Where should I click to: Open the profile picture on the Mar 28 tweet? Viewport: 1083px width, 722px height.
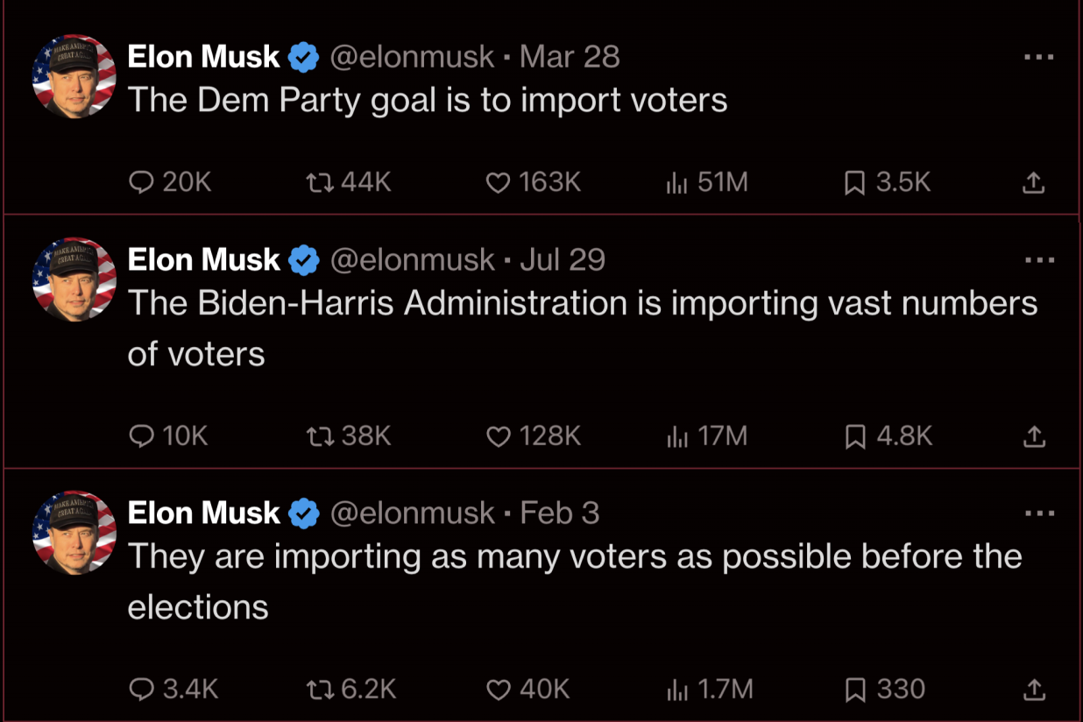coord(74,76)
